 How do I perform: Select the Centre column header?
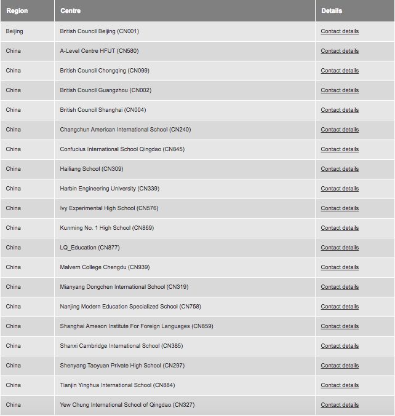70,10
